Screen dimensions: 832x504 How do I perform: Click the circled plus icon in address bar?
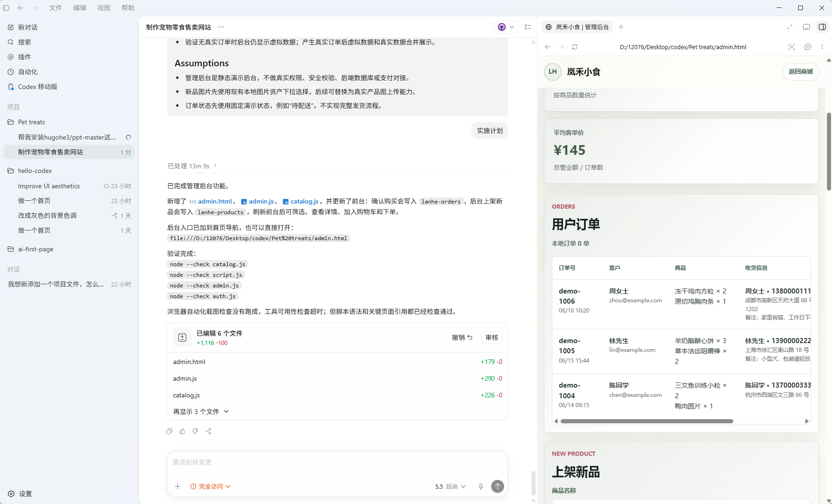coord(808,47)
